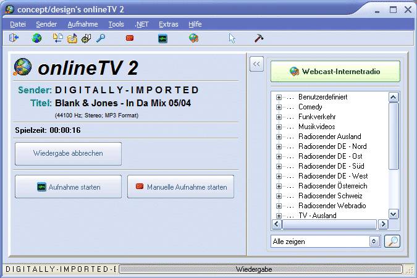Click the exit door icon in toolbar
Viewport: 417px width, 278px height.
point(14,38)
